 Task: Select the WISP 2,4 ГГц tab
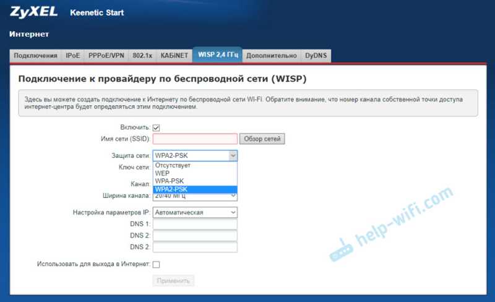(x=218, y=54)
